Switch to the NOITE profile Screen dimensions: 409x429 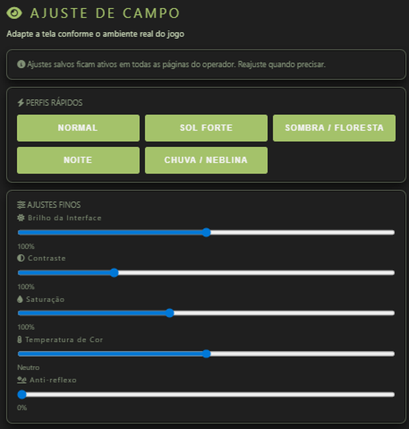coord(78,160)
